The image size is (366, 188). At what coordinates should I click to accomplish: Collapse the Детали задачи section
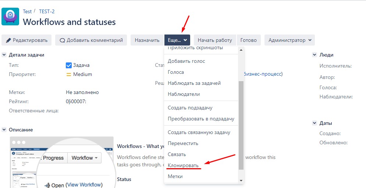click(4, 55)
